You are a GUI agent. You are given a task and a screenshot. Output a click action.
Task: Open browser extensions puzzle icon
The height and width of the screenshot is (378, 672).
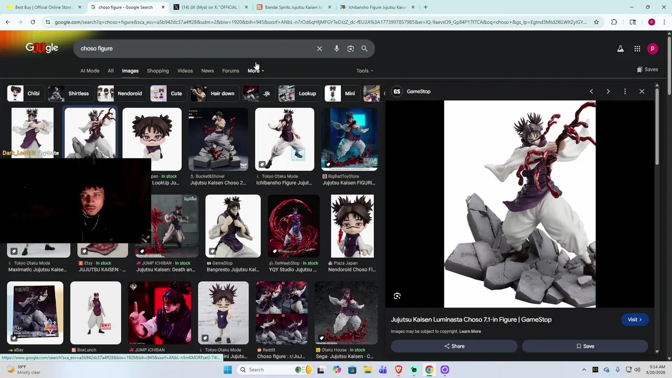pyautogui.click(x=614, y=22)
